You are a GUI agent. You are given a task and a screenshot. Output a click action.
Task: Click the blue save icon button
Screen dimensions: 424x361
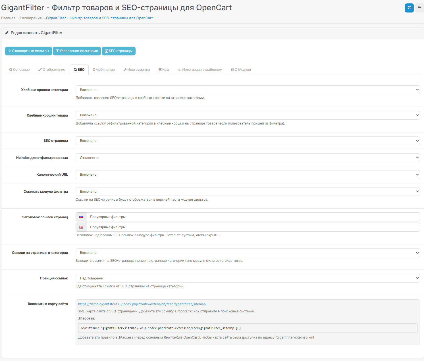409,8
